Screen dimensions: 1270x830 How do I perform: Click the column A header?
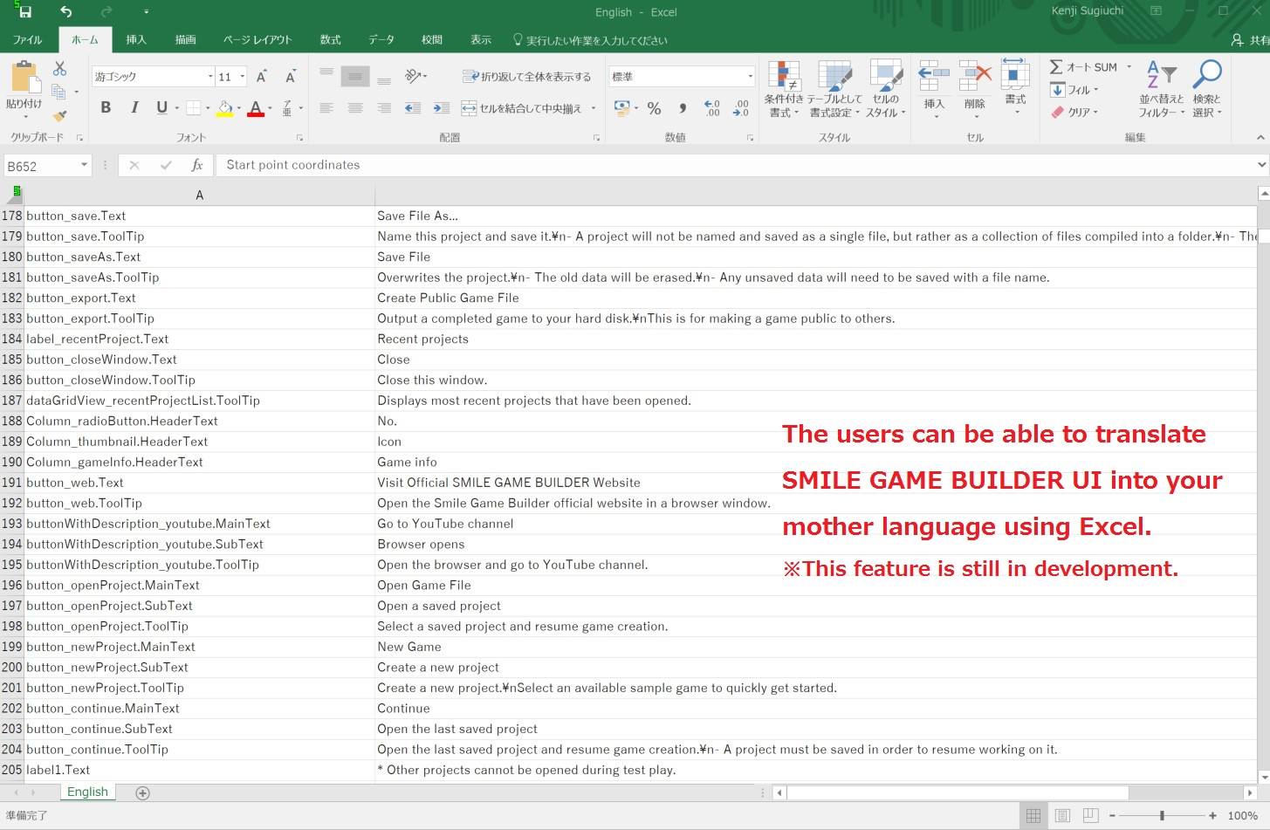(x=199, y=195)
